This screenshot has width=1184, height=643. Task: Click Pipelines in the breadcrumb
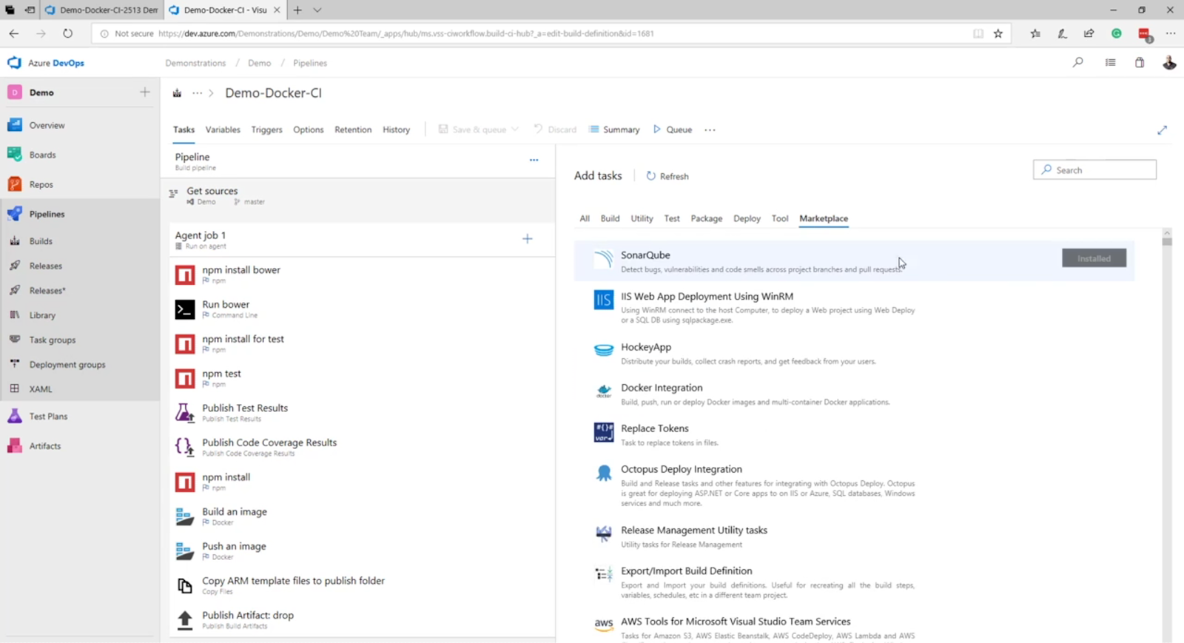[x=310, y=63]
